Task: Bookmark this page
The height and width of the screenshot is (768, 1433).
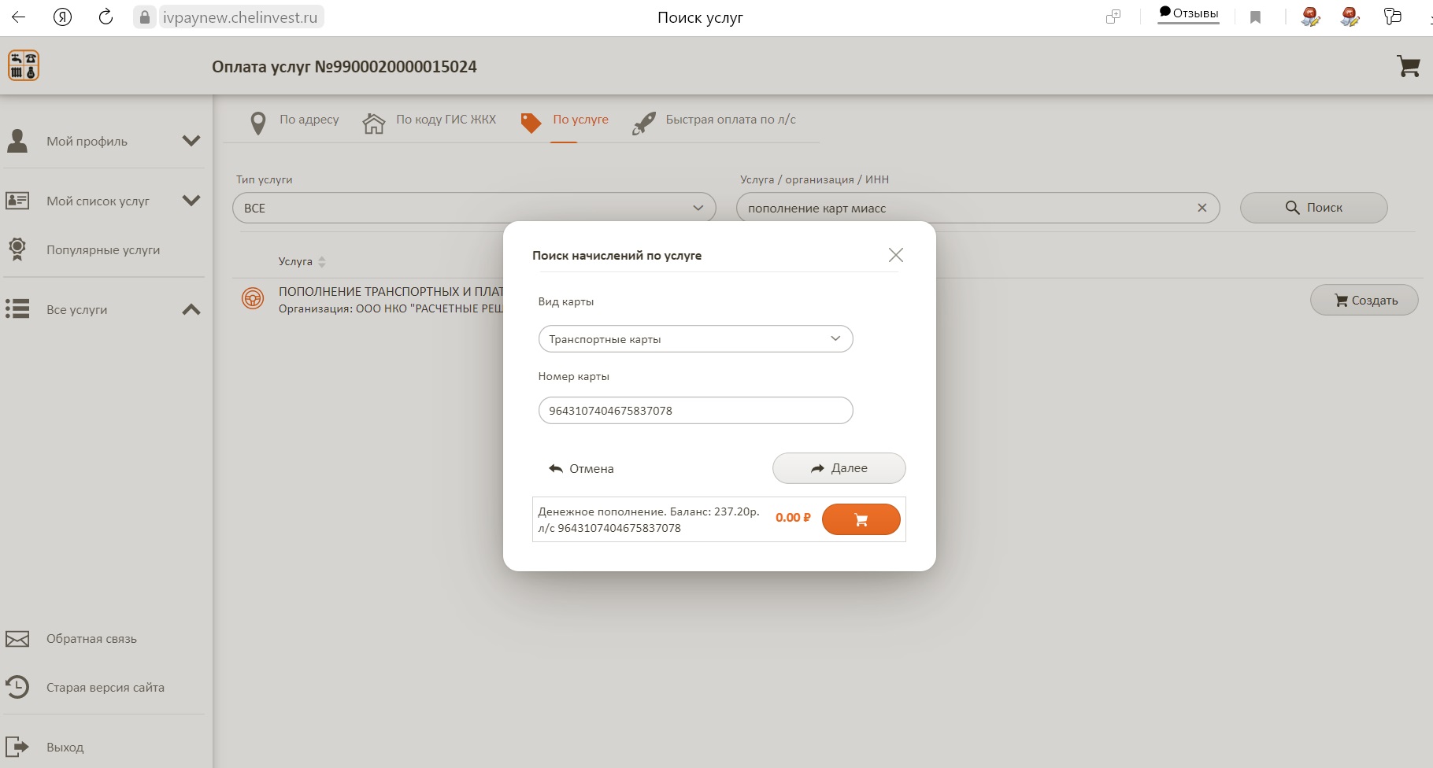Action: pos(1256,17)
